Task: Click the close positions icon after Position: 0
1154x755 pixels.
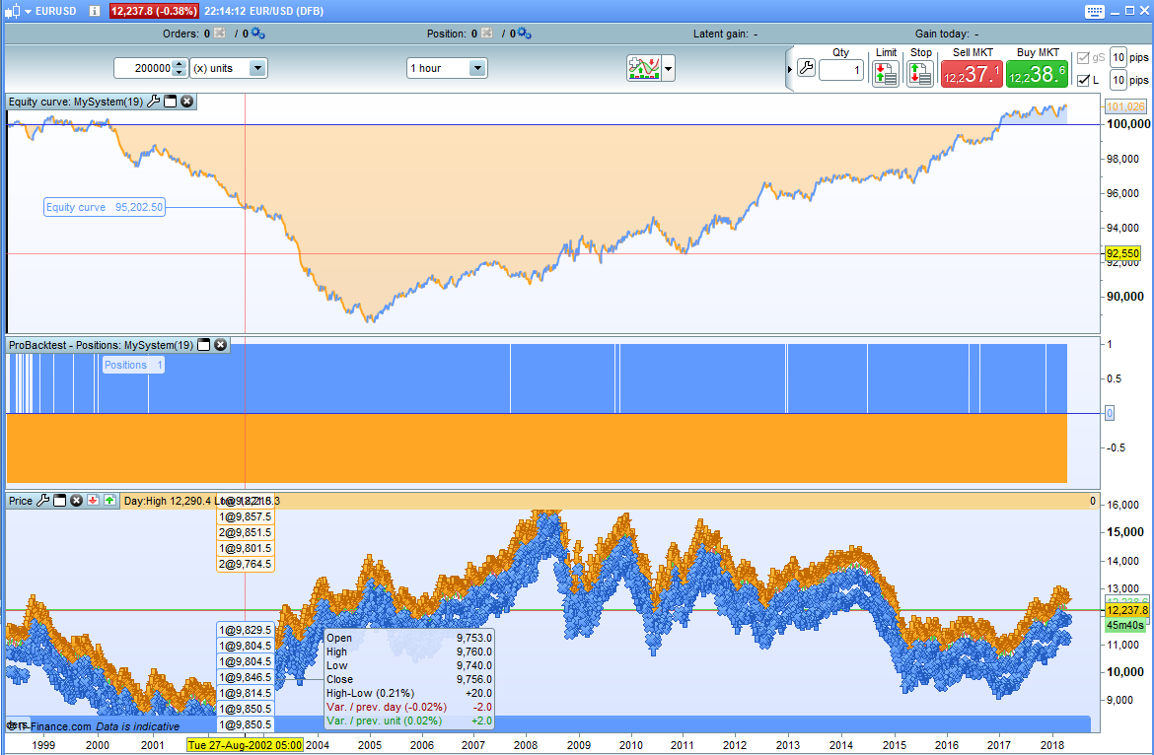Action: [486, 34]
